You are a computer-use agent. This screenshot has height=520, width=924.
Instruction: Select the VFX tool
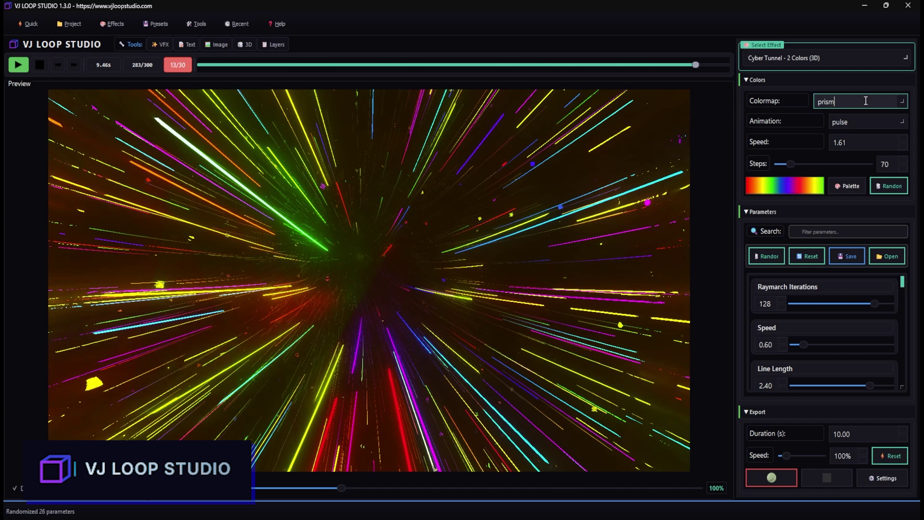(x=160, y=44)
